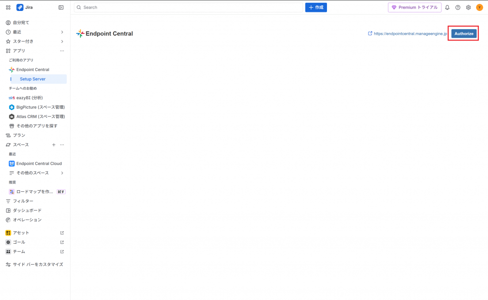488x300 pixels.
Task: Open the notifications bell
Action: [447, 8]
